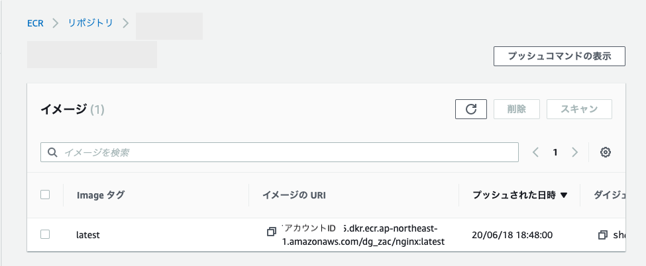646x266 pixels.
Task: Click the search magnifier icon
Action: tap(52, 152)
